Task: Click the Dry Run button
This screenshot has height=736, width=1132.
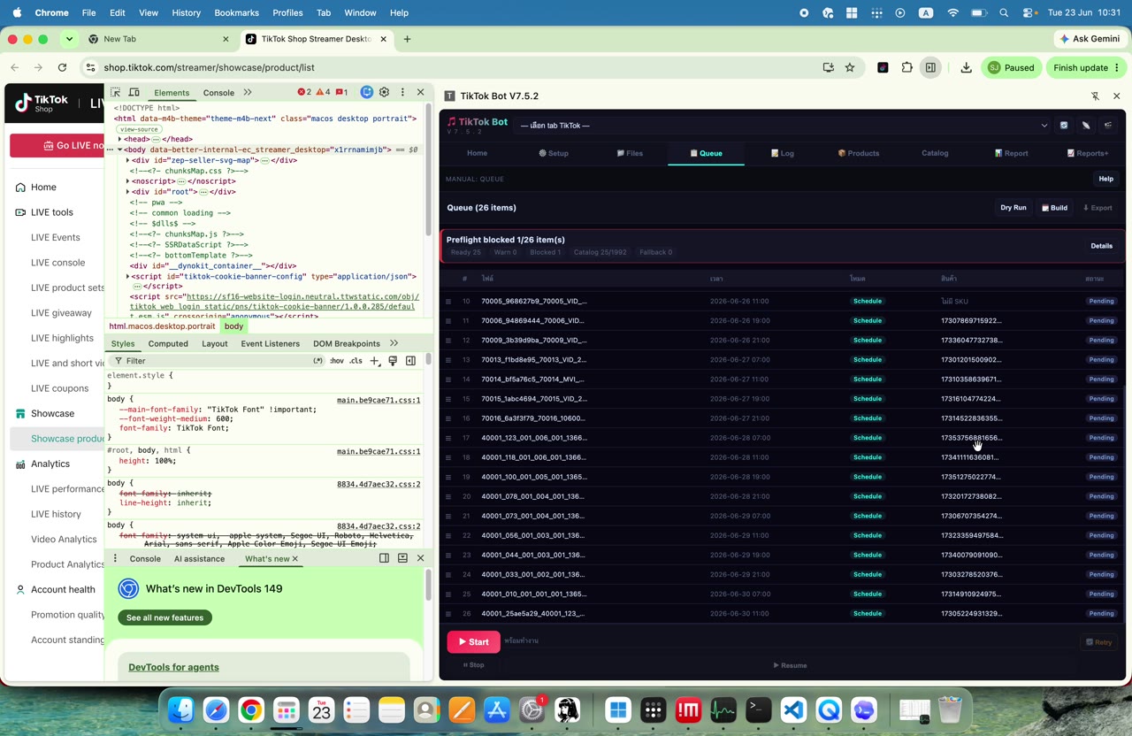Action: tap(1013, 208)
